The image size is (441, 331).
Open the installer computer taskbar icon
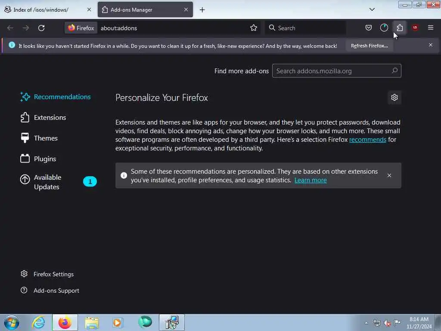click(172, 322)
